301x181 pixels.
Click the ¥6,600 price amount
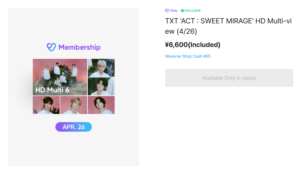pyautogui.click(x=176, y=45)
